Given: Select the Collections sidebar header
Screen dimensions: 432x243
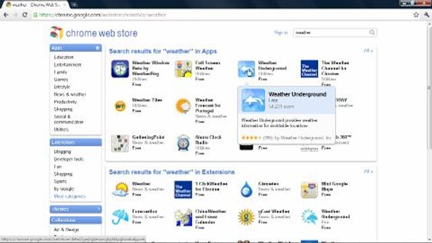Looking at the screenshot, I should point(76,220).
